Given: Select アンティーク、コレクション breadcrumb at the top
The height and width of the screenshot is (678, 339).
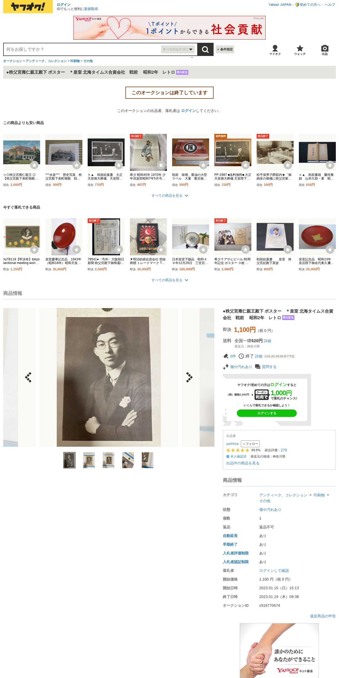Looking at the screenshot, I should (x=46, y=61).
